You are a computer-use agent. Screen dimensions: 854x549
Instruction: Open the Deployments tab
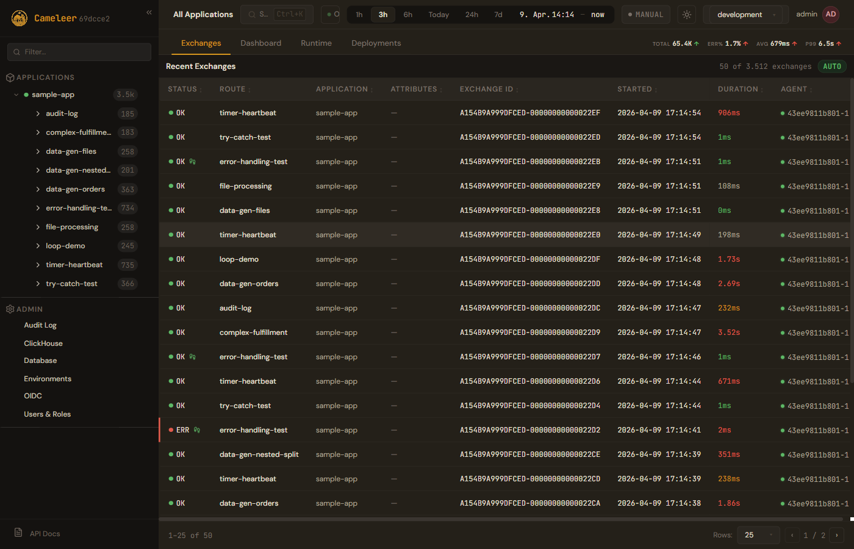point(376,43)
